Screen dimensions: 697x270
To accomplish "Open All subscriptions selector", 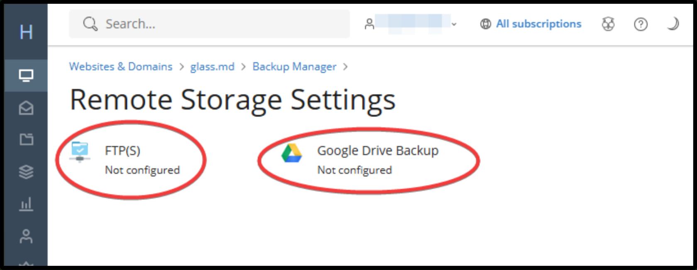I will [x=531, y=24].
